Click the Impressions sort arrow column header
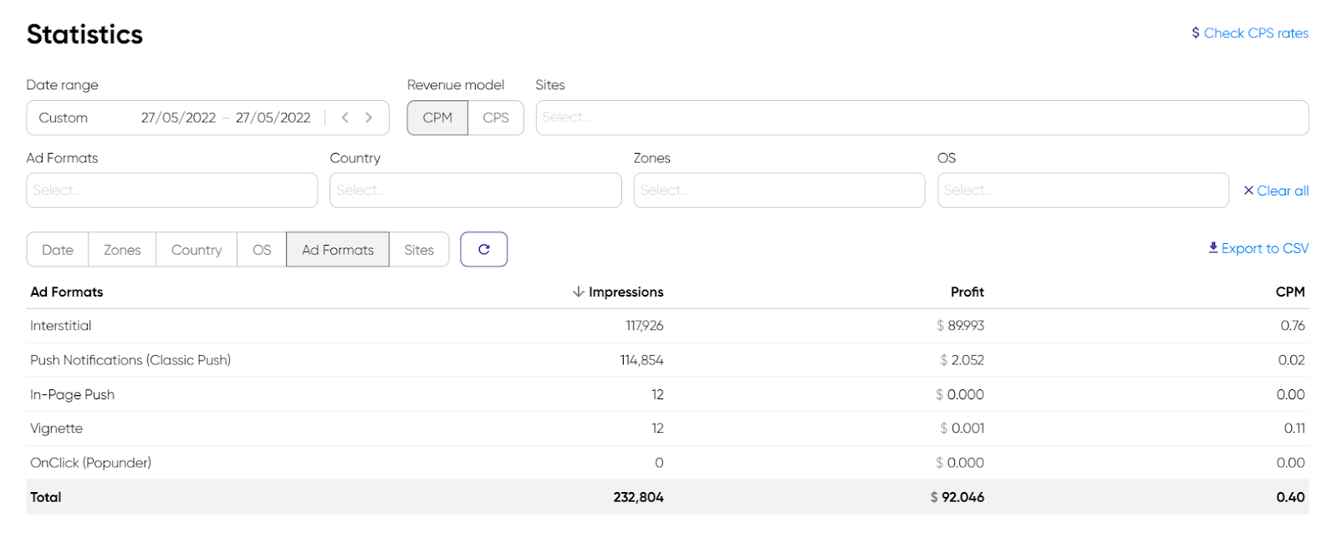This screenshot has width=1338, height=543. tap(618, 292)
